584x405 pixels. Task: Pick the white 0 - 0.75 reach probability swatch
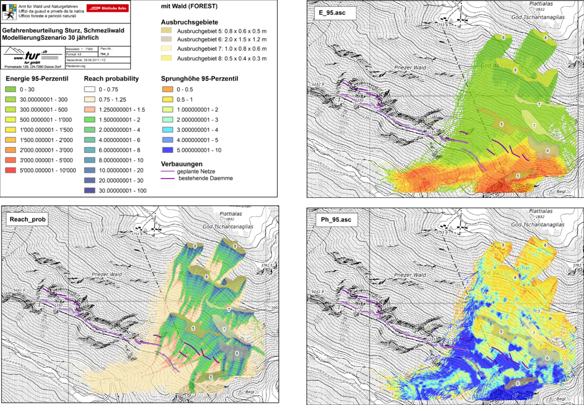click(x=90, y=90)
